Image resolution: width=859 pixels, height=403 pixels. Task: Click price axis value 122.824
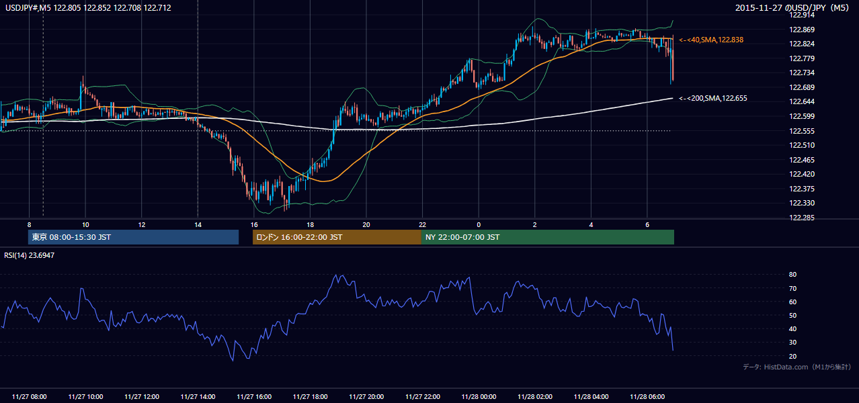pyautogui.click(x=803, y=44)
